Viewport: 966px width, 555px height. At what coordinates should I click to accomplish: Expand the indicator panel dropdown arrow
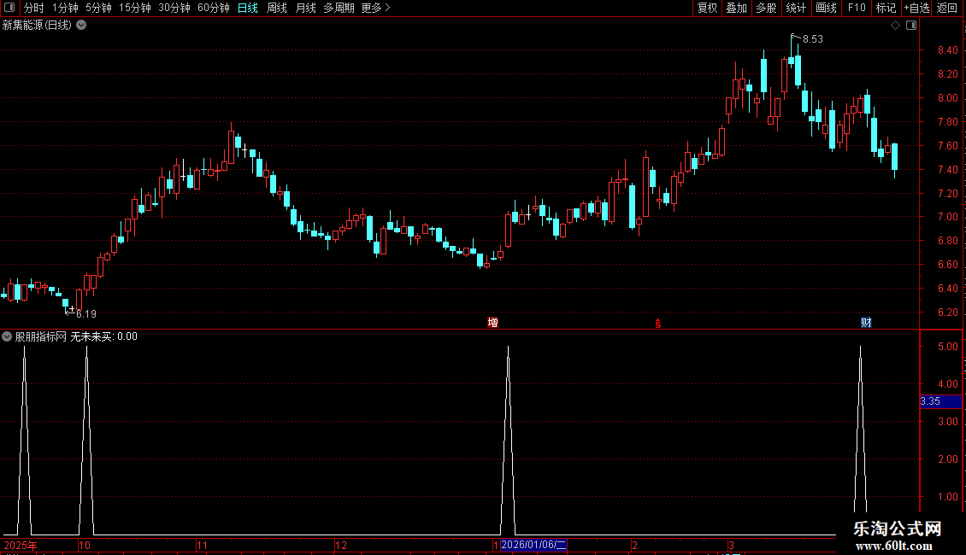[7, 336]
